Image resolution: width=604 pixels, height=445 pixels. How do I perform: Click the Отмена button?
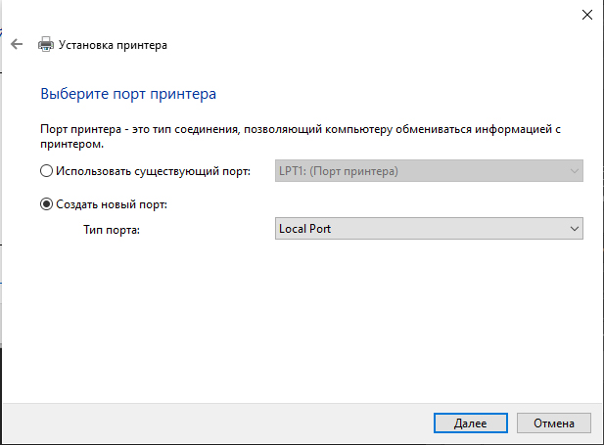[553, 423]
